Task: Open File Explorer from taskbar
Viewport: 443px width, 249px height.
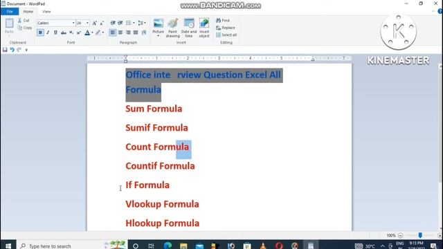Action: [x=183, y=246]
